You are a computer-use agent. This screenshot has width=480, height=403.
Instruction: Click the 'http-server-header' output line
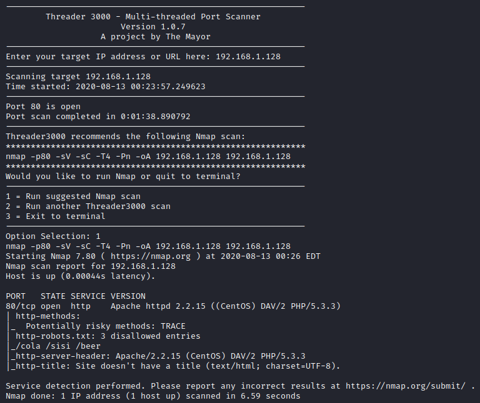(158, 356)
